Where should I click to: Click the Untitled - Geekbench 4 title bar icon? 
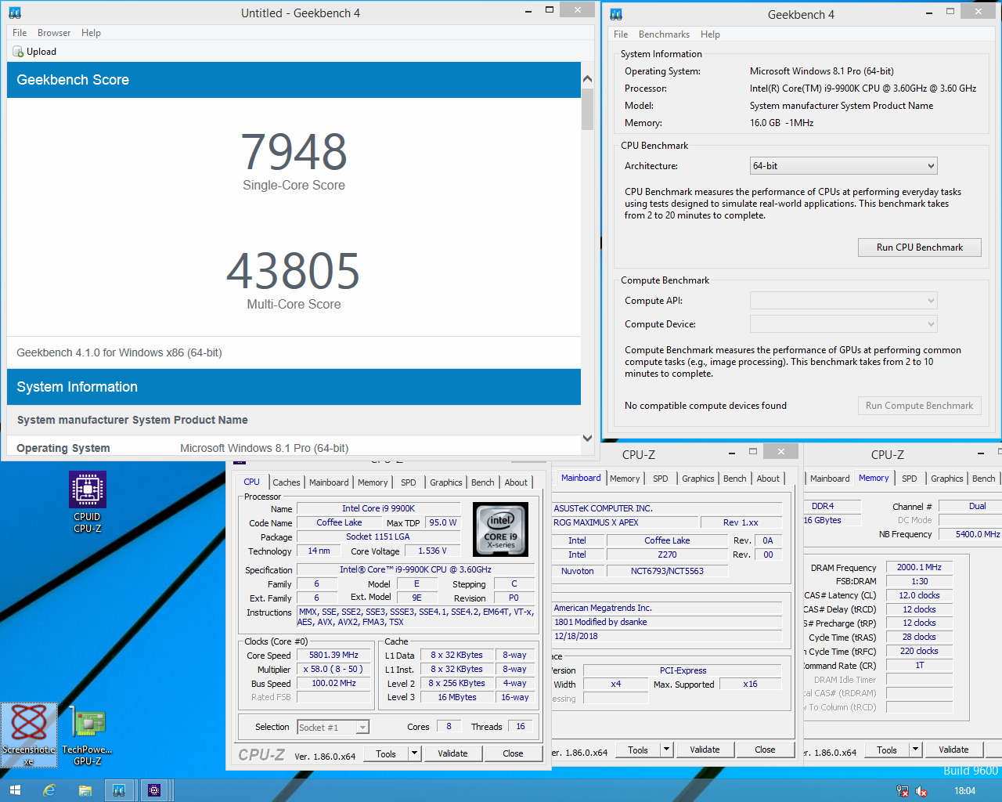(x=14, y=13)
